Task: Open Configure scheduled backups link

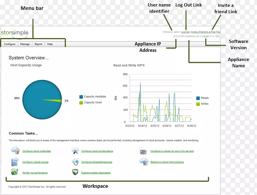Action: tap(97, 162)
